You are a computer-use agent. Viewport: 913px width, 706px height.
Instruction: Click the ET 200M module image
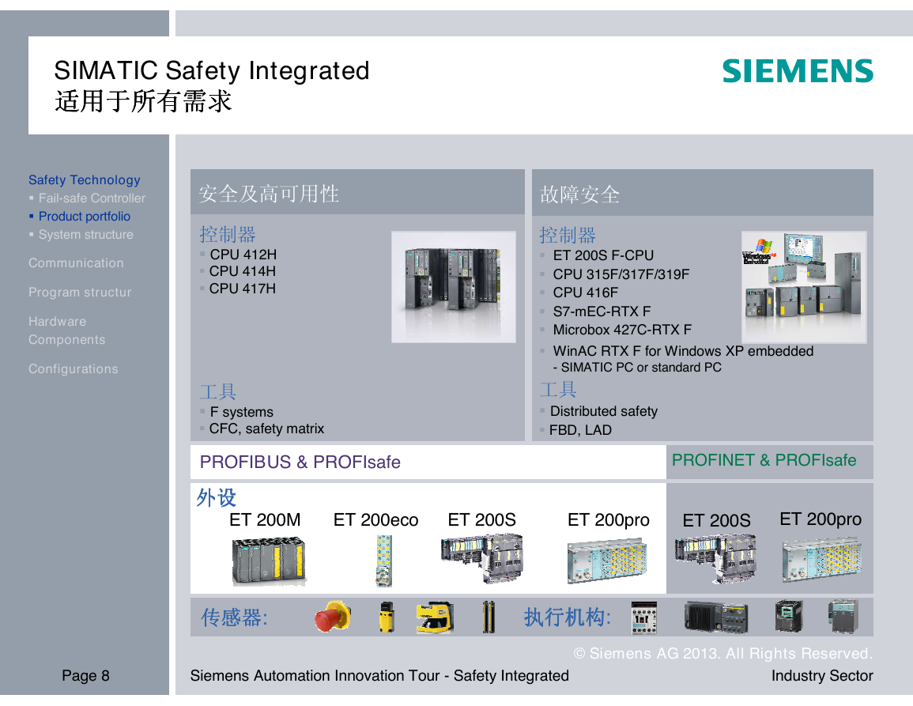[269, 561]
